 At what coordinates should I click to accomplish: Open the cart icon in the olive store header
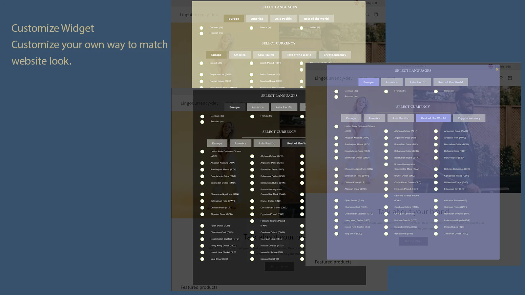tap(376, 14)
